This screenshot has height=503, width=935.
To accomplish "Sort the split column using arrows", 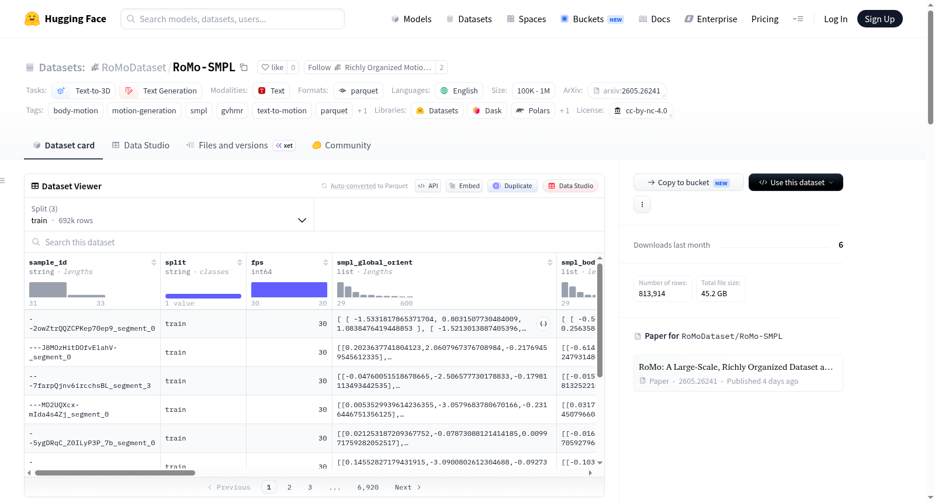I will (x=240, y=262).
